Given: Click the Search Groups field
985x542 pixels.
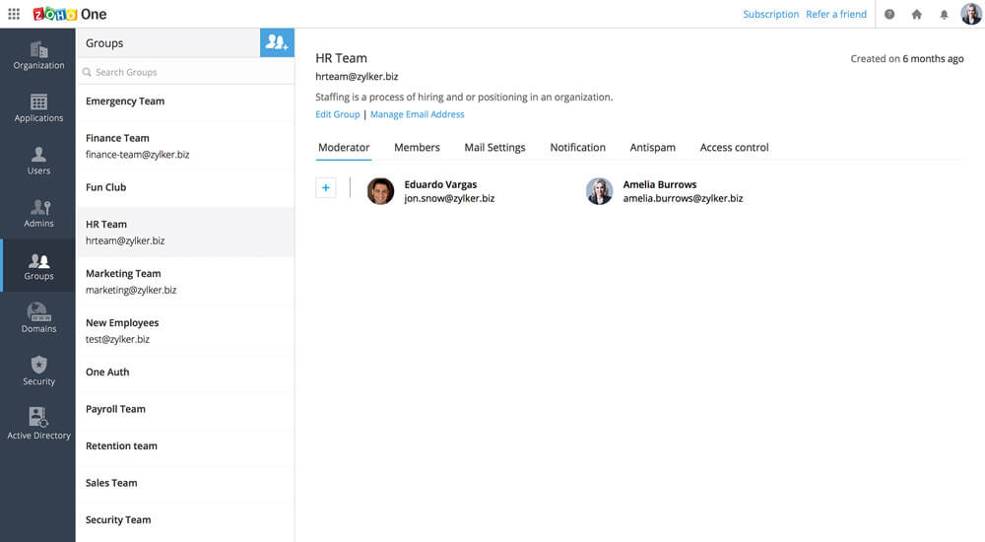Looking at the screenshot, I should pyautogui.click(x=185, y=72).
